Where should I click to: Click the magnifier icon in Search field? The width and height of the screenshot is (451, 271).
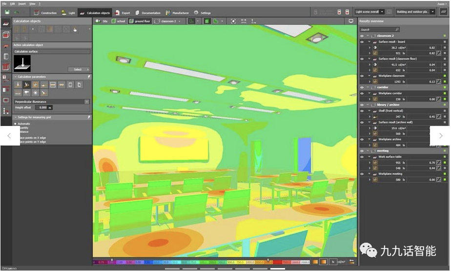pyautogui.click(x=397, y=29)
